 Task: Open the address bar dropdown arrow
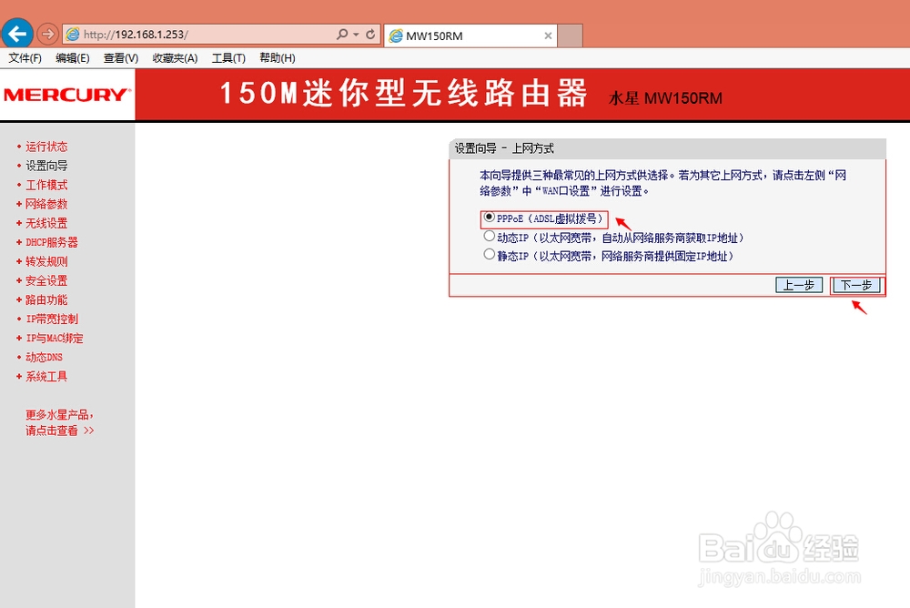click(356, 35)
